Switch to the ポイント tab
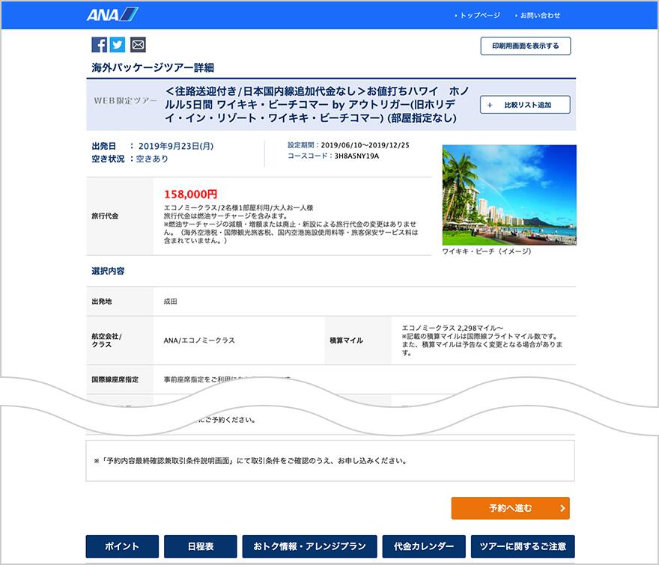 coord(122,546)
